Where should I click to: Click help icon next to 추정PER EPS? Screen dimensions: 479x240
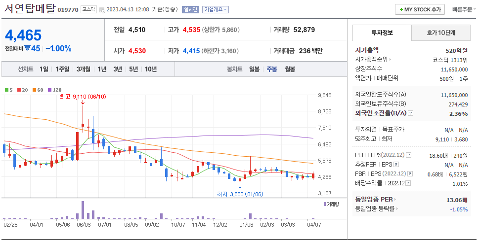point(396,165)
